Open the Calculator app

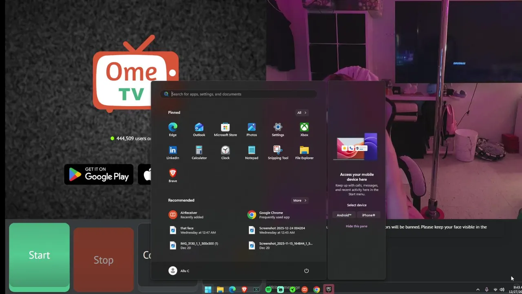click(x=199, y=153)
